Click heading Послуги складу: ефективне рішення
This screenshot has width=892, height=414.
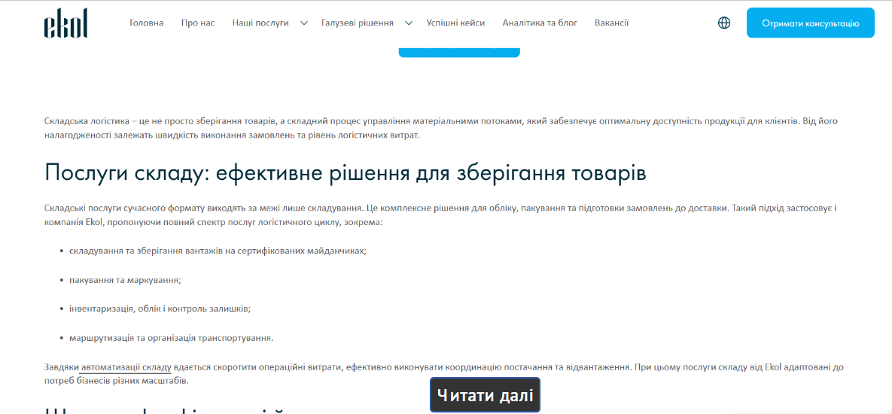pos(346,172)
